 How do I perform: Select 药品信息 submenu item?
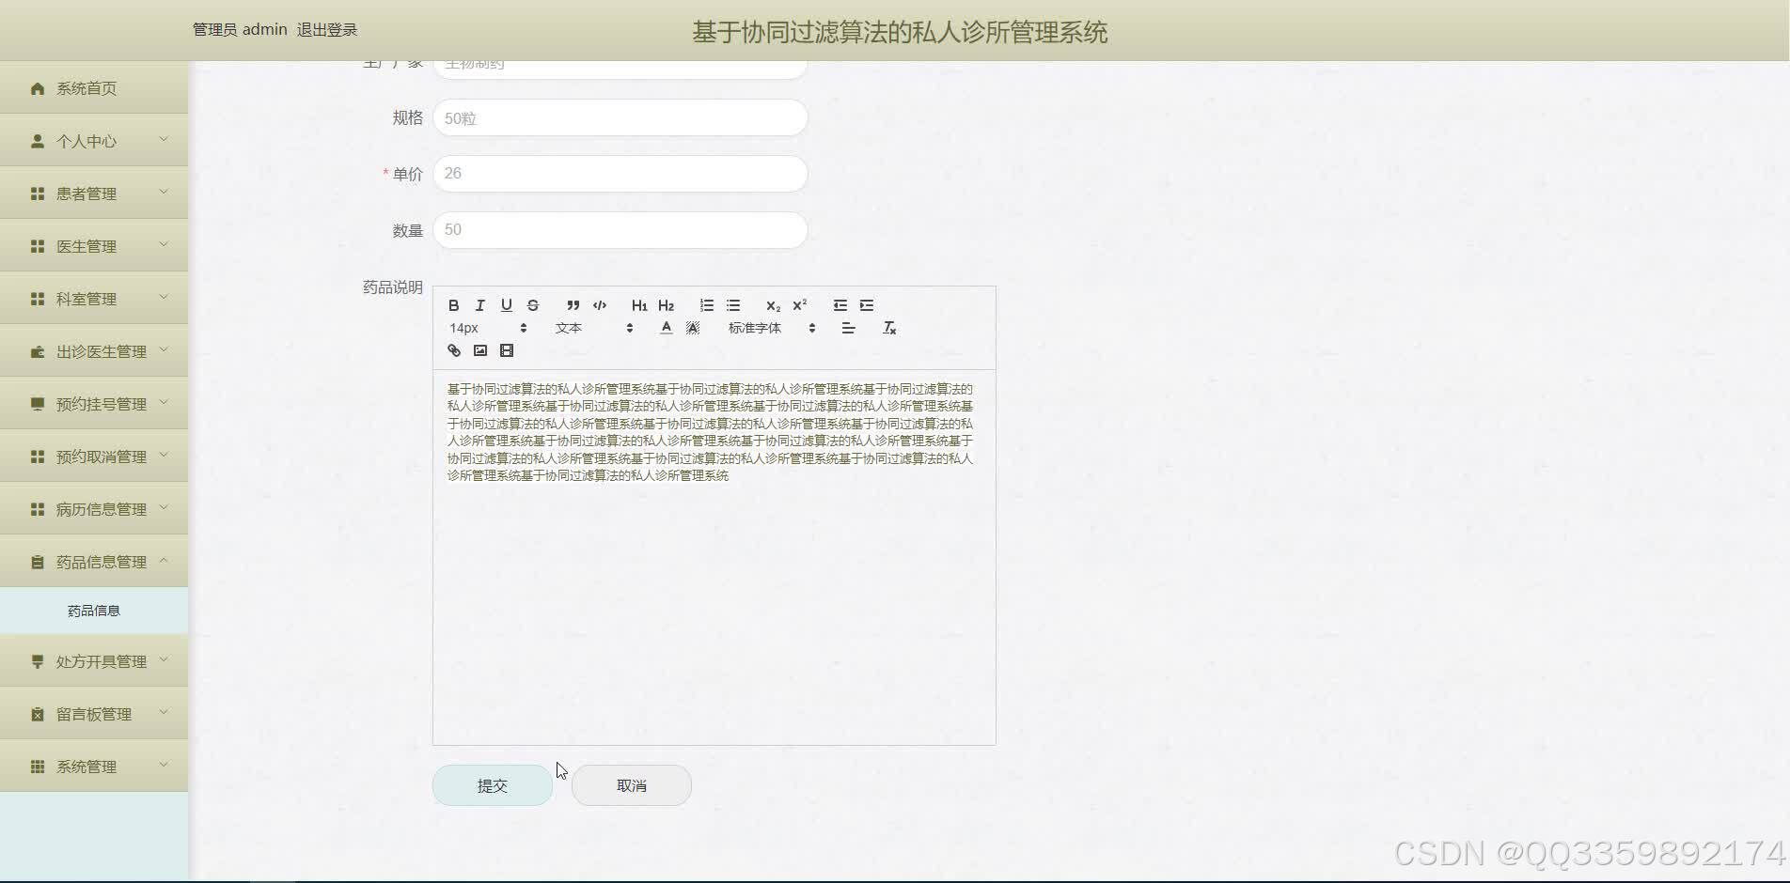pos(94,611)
